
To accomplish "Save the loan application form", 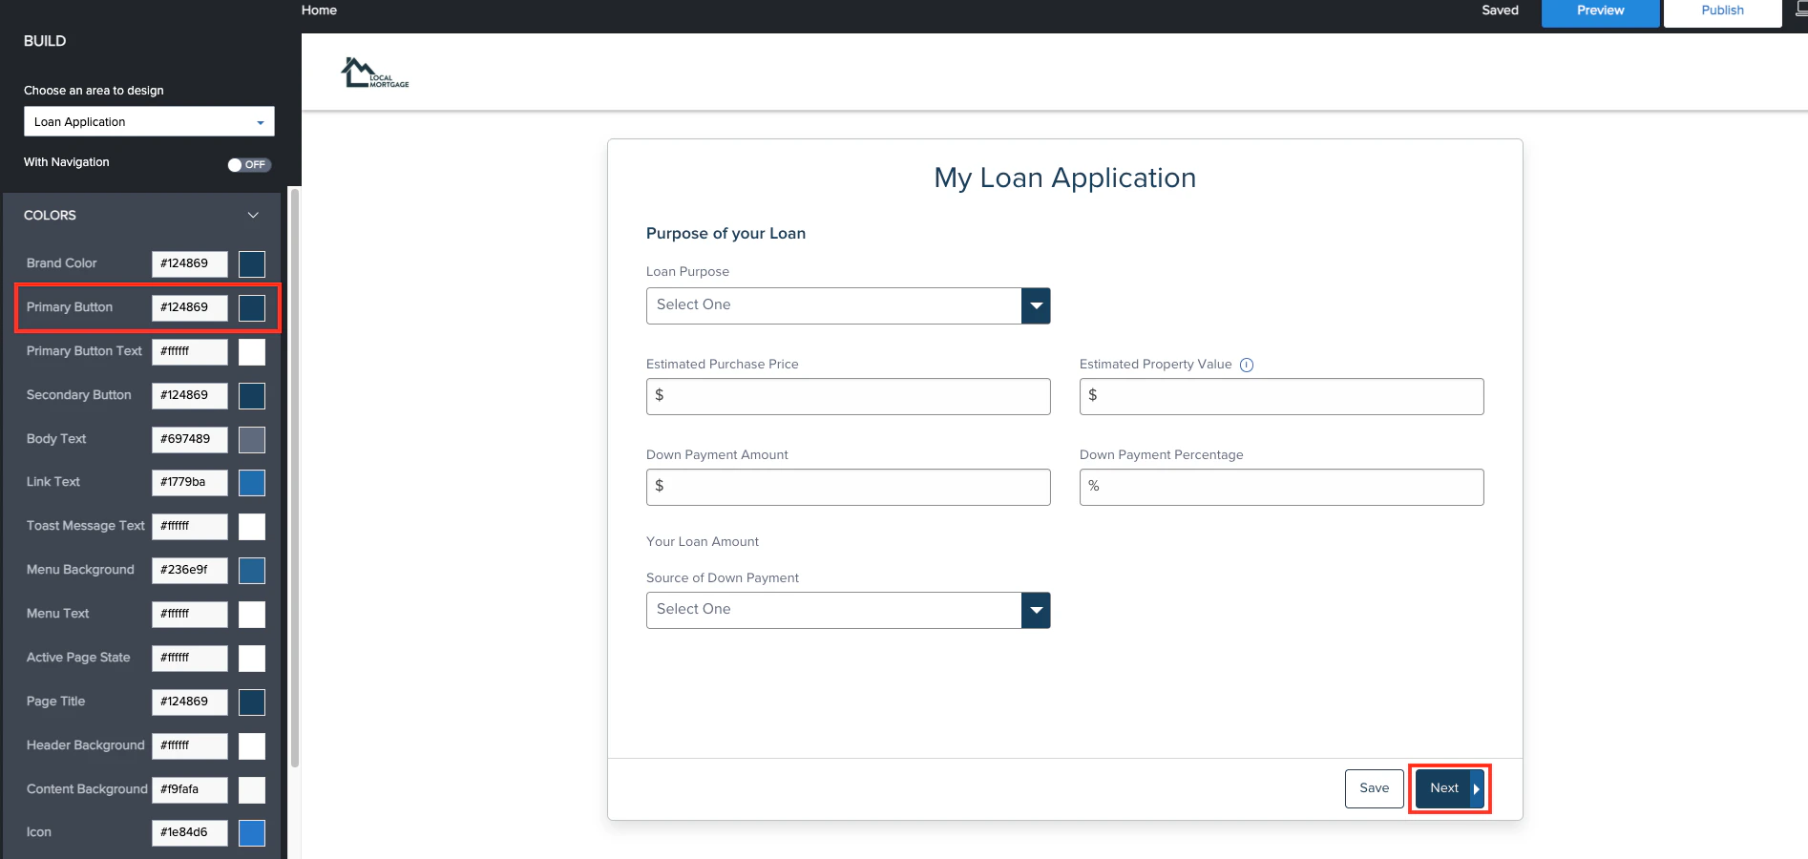I will tap(1374, 788).
